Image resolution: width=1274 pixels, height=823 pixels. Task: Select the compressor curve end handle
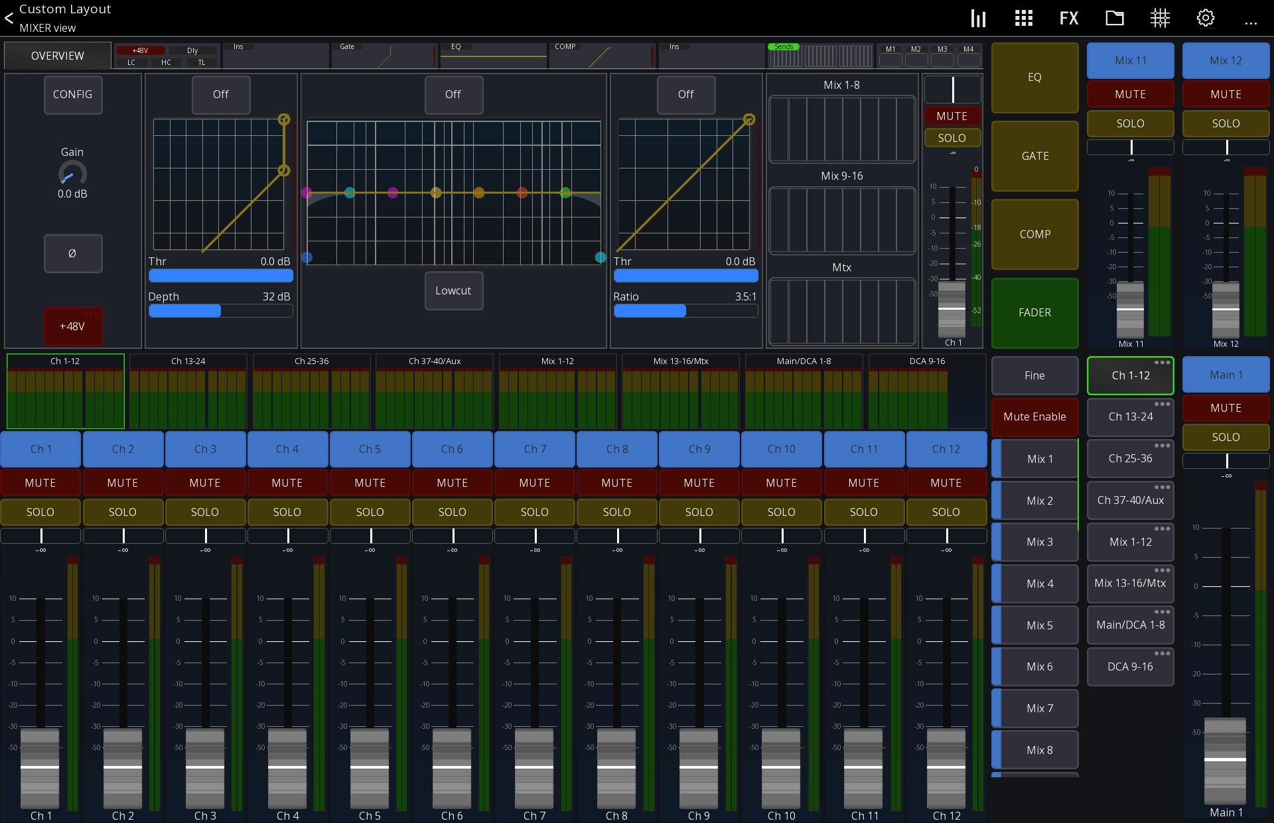coord(749,119)
